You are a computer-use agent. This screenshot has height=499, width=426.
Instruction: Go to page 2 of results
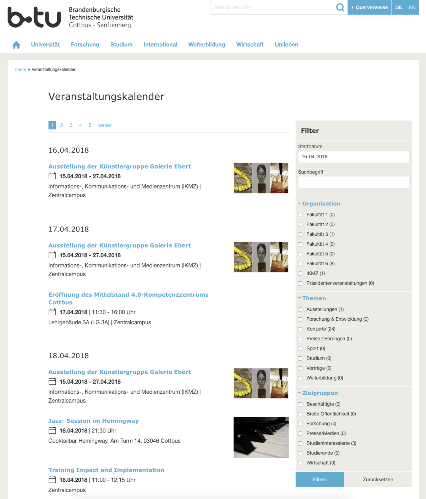(61, 125)
